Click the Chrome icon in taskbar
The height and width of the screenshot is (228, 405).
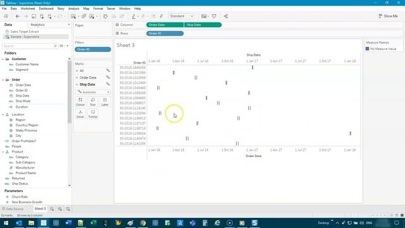(143, 223)
